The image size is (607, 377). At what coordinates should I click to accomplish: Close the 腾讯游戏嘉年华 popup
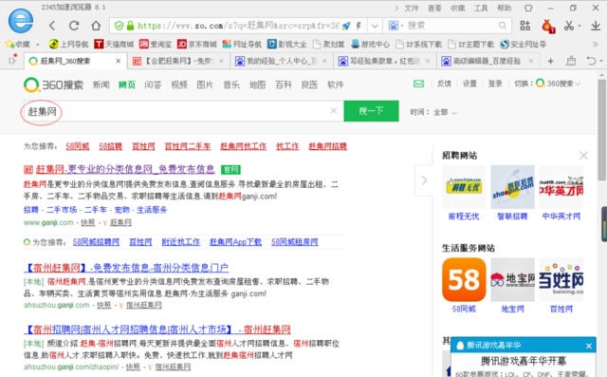(589, 346)
